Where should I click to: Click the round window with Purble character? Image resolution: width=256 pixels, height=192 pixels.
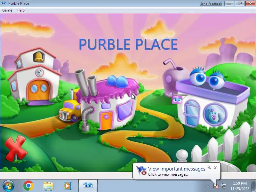215,114
